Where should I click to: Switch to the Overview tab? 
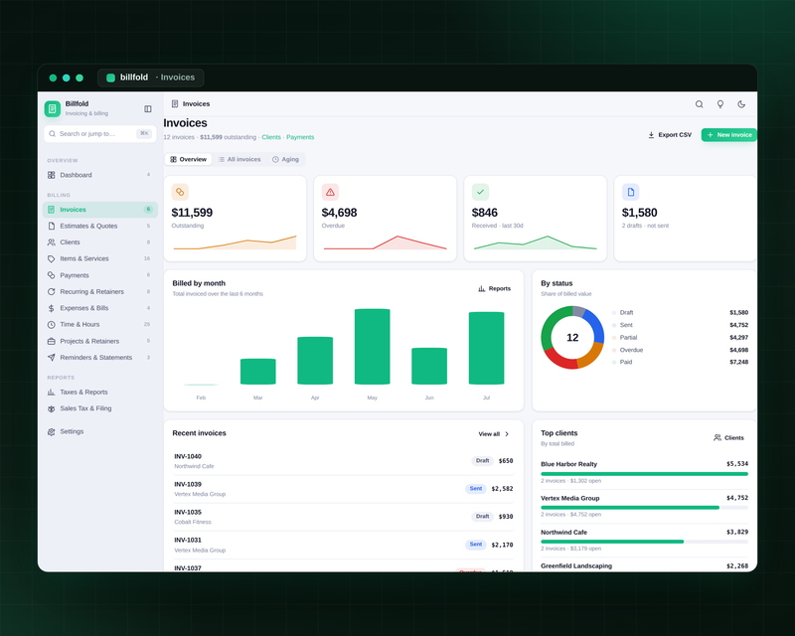(188, 159)
